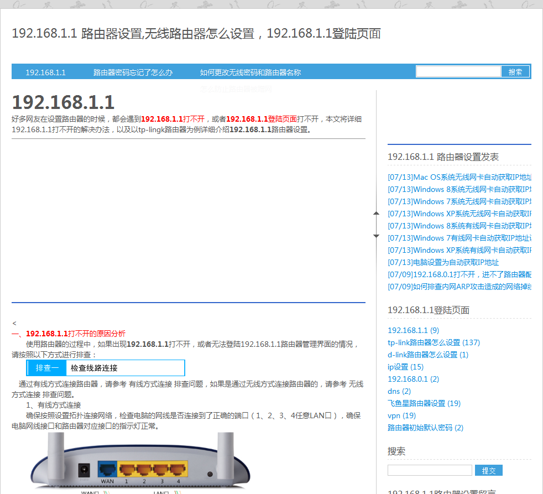Click the 检查线路连接 text box
This screenshot has width=543, height=494.
tap(126, 368)
